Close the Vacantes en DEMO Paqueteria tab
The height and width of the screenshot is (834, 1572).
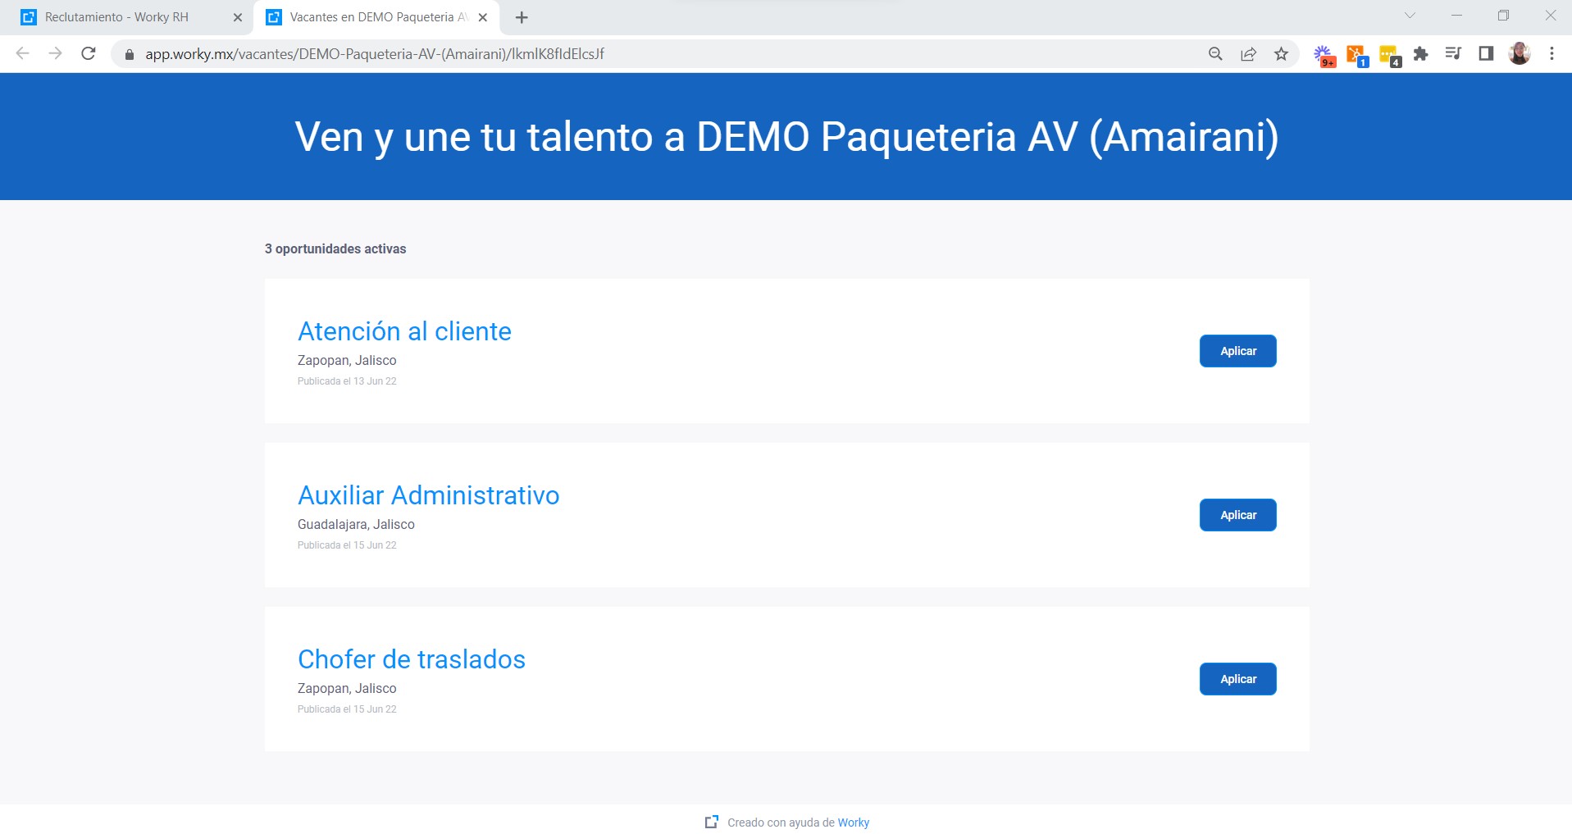(x=483, y=17)
